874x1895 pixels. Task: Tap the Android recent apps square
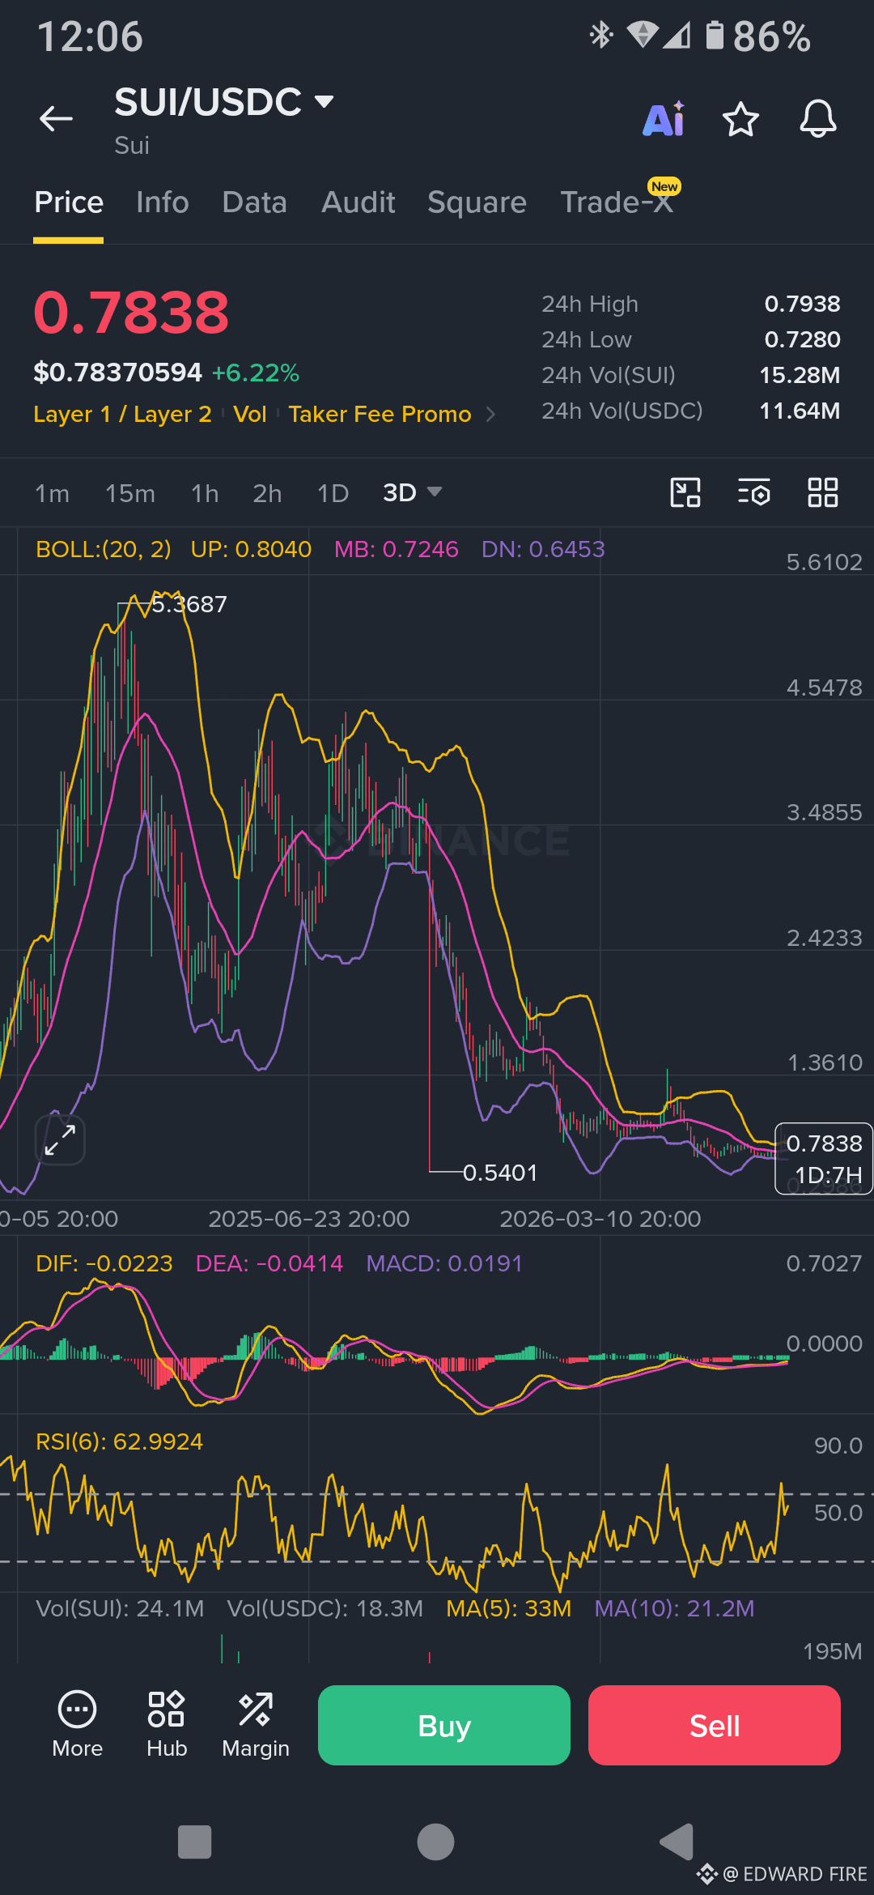(194, 1842)
